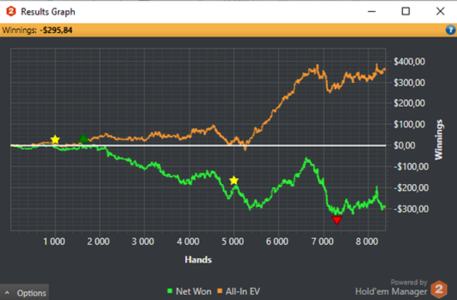Maximize the Results Graph window
Viewport: 457px width, 300px height.
406,11
